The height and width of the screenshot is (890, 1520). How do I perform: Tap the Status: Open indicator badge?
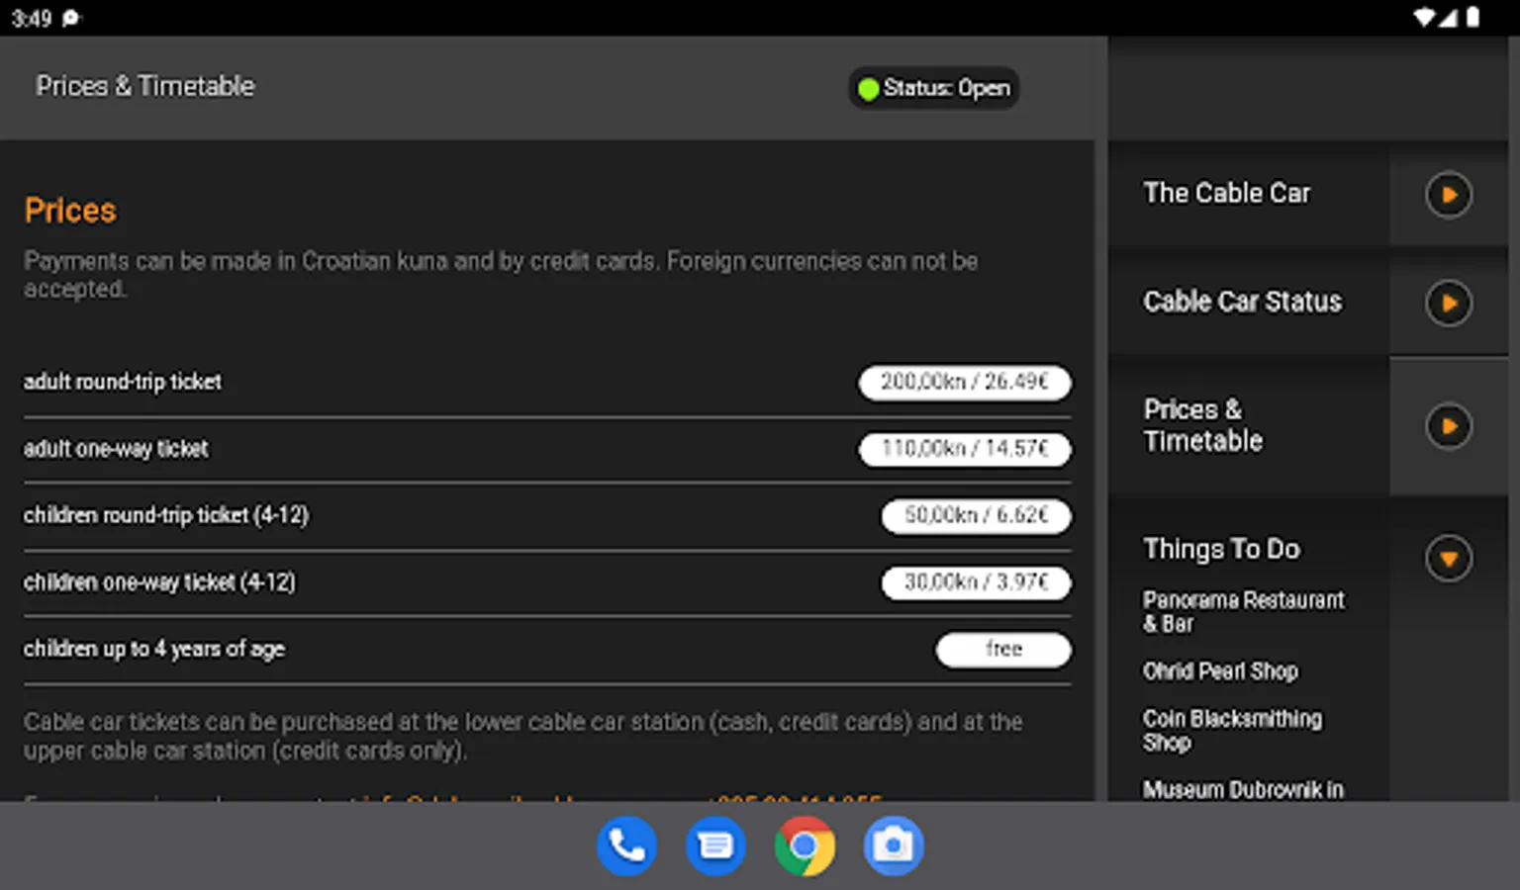pos(934,88)
